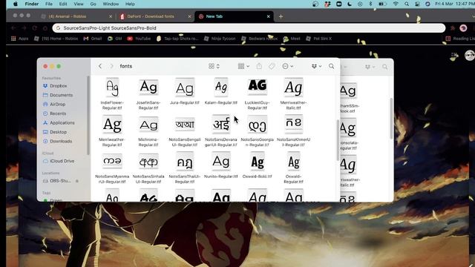Click the search icon in fonts window
Image resolution: width=475 pixels, height=267 pixels.
click(332, 66)
